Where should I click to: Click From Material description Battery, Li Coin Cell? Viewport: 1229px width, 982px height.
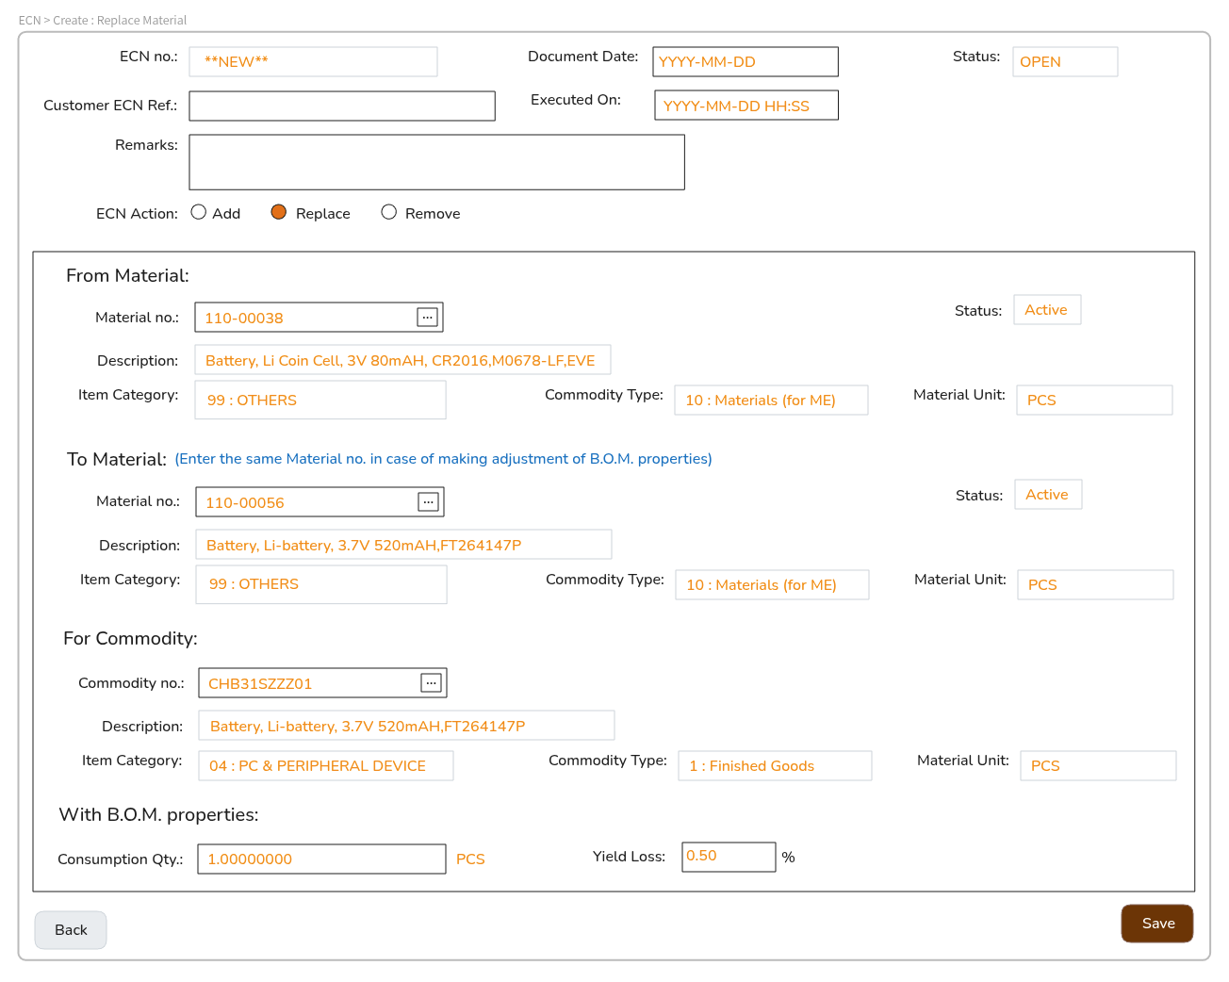pos(402,360)
